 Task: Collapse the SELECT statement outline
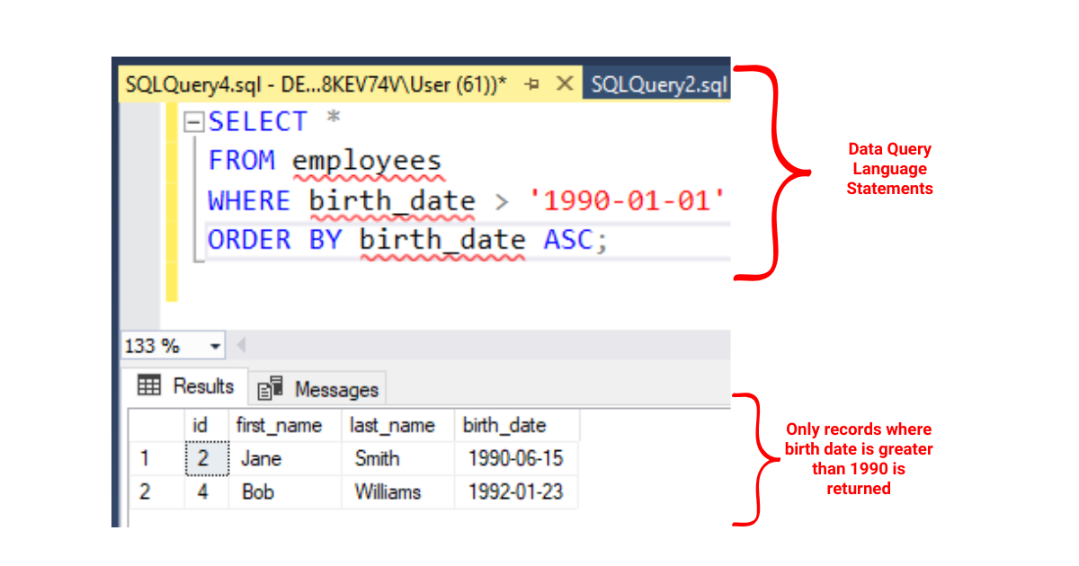coord(192,121)
